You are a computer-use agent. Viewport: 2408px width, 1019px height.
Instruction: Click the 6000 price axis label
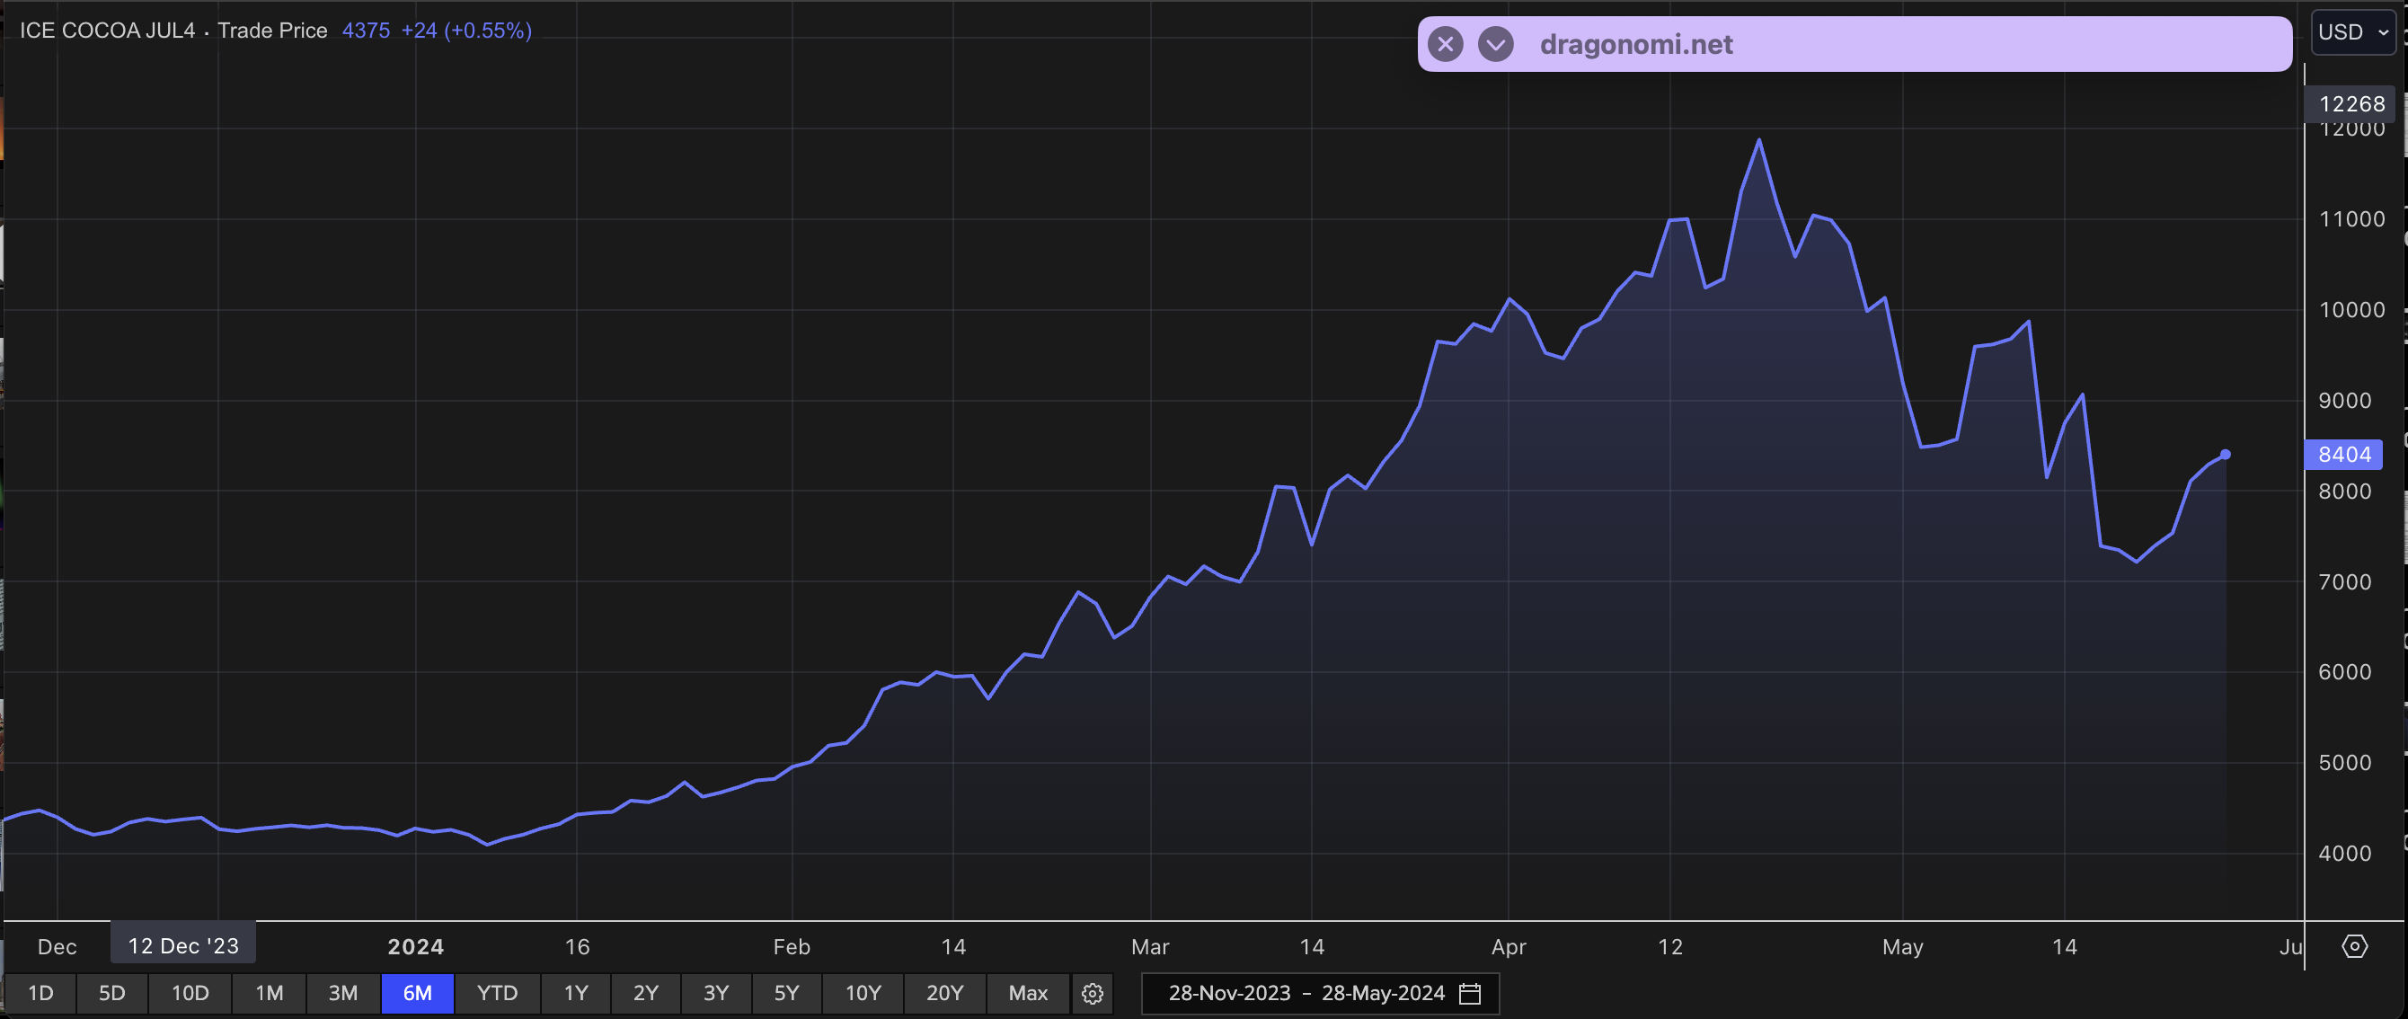coord(2344,671)
